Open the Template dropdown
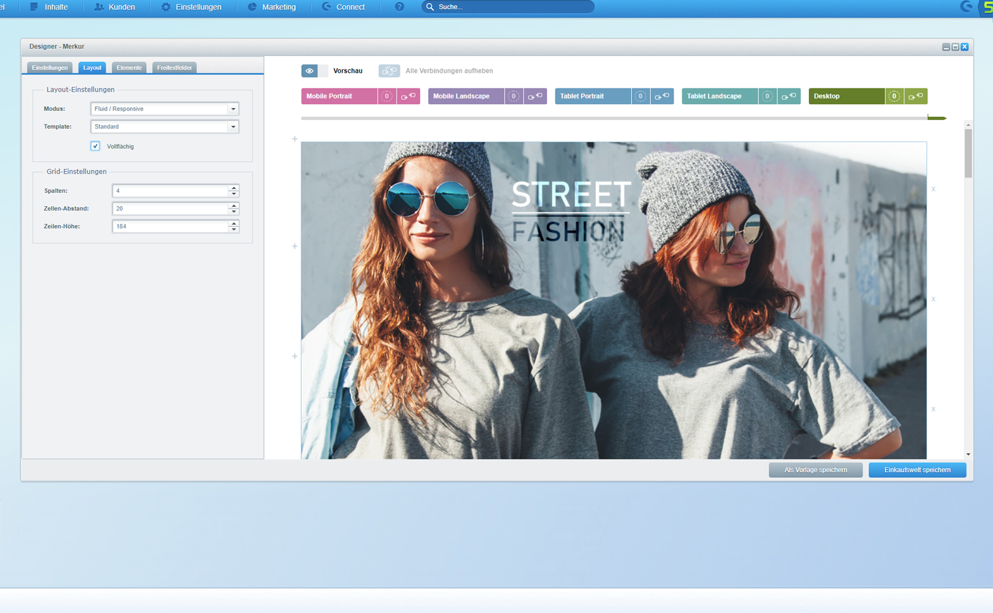 coord(233,126)
